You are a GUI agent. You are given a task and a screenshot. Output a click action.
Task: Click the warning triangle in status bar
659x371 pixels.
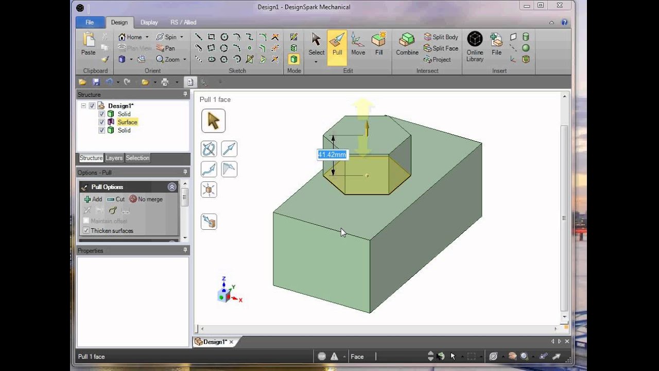click(334, 356)
